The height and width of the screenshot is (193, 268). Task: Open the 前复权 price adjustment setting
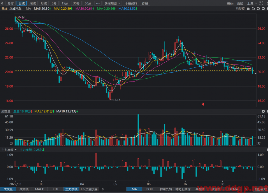click(240, 9)
